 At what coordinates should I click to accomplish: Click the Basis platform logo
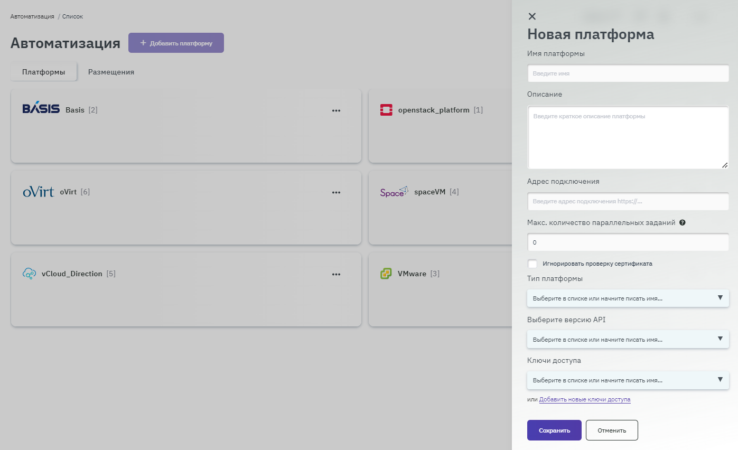(41, 109)
